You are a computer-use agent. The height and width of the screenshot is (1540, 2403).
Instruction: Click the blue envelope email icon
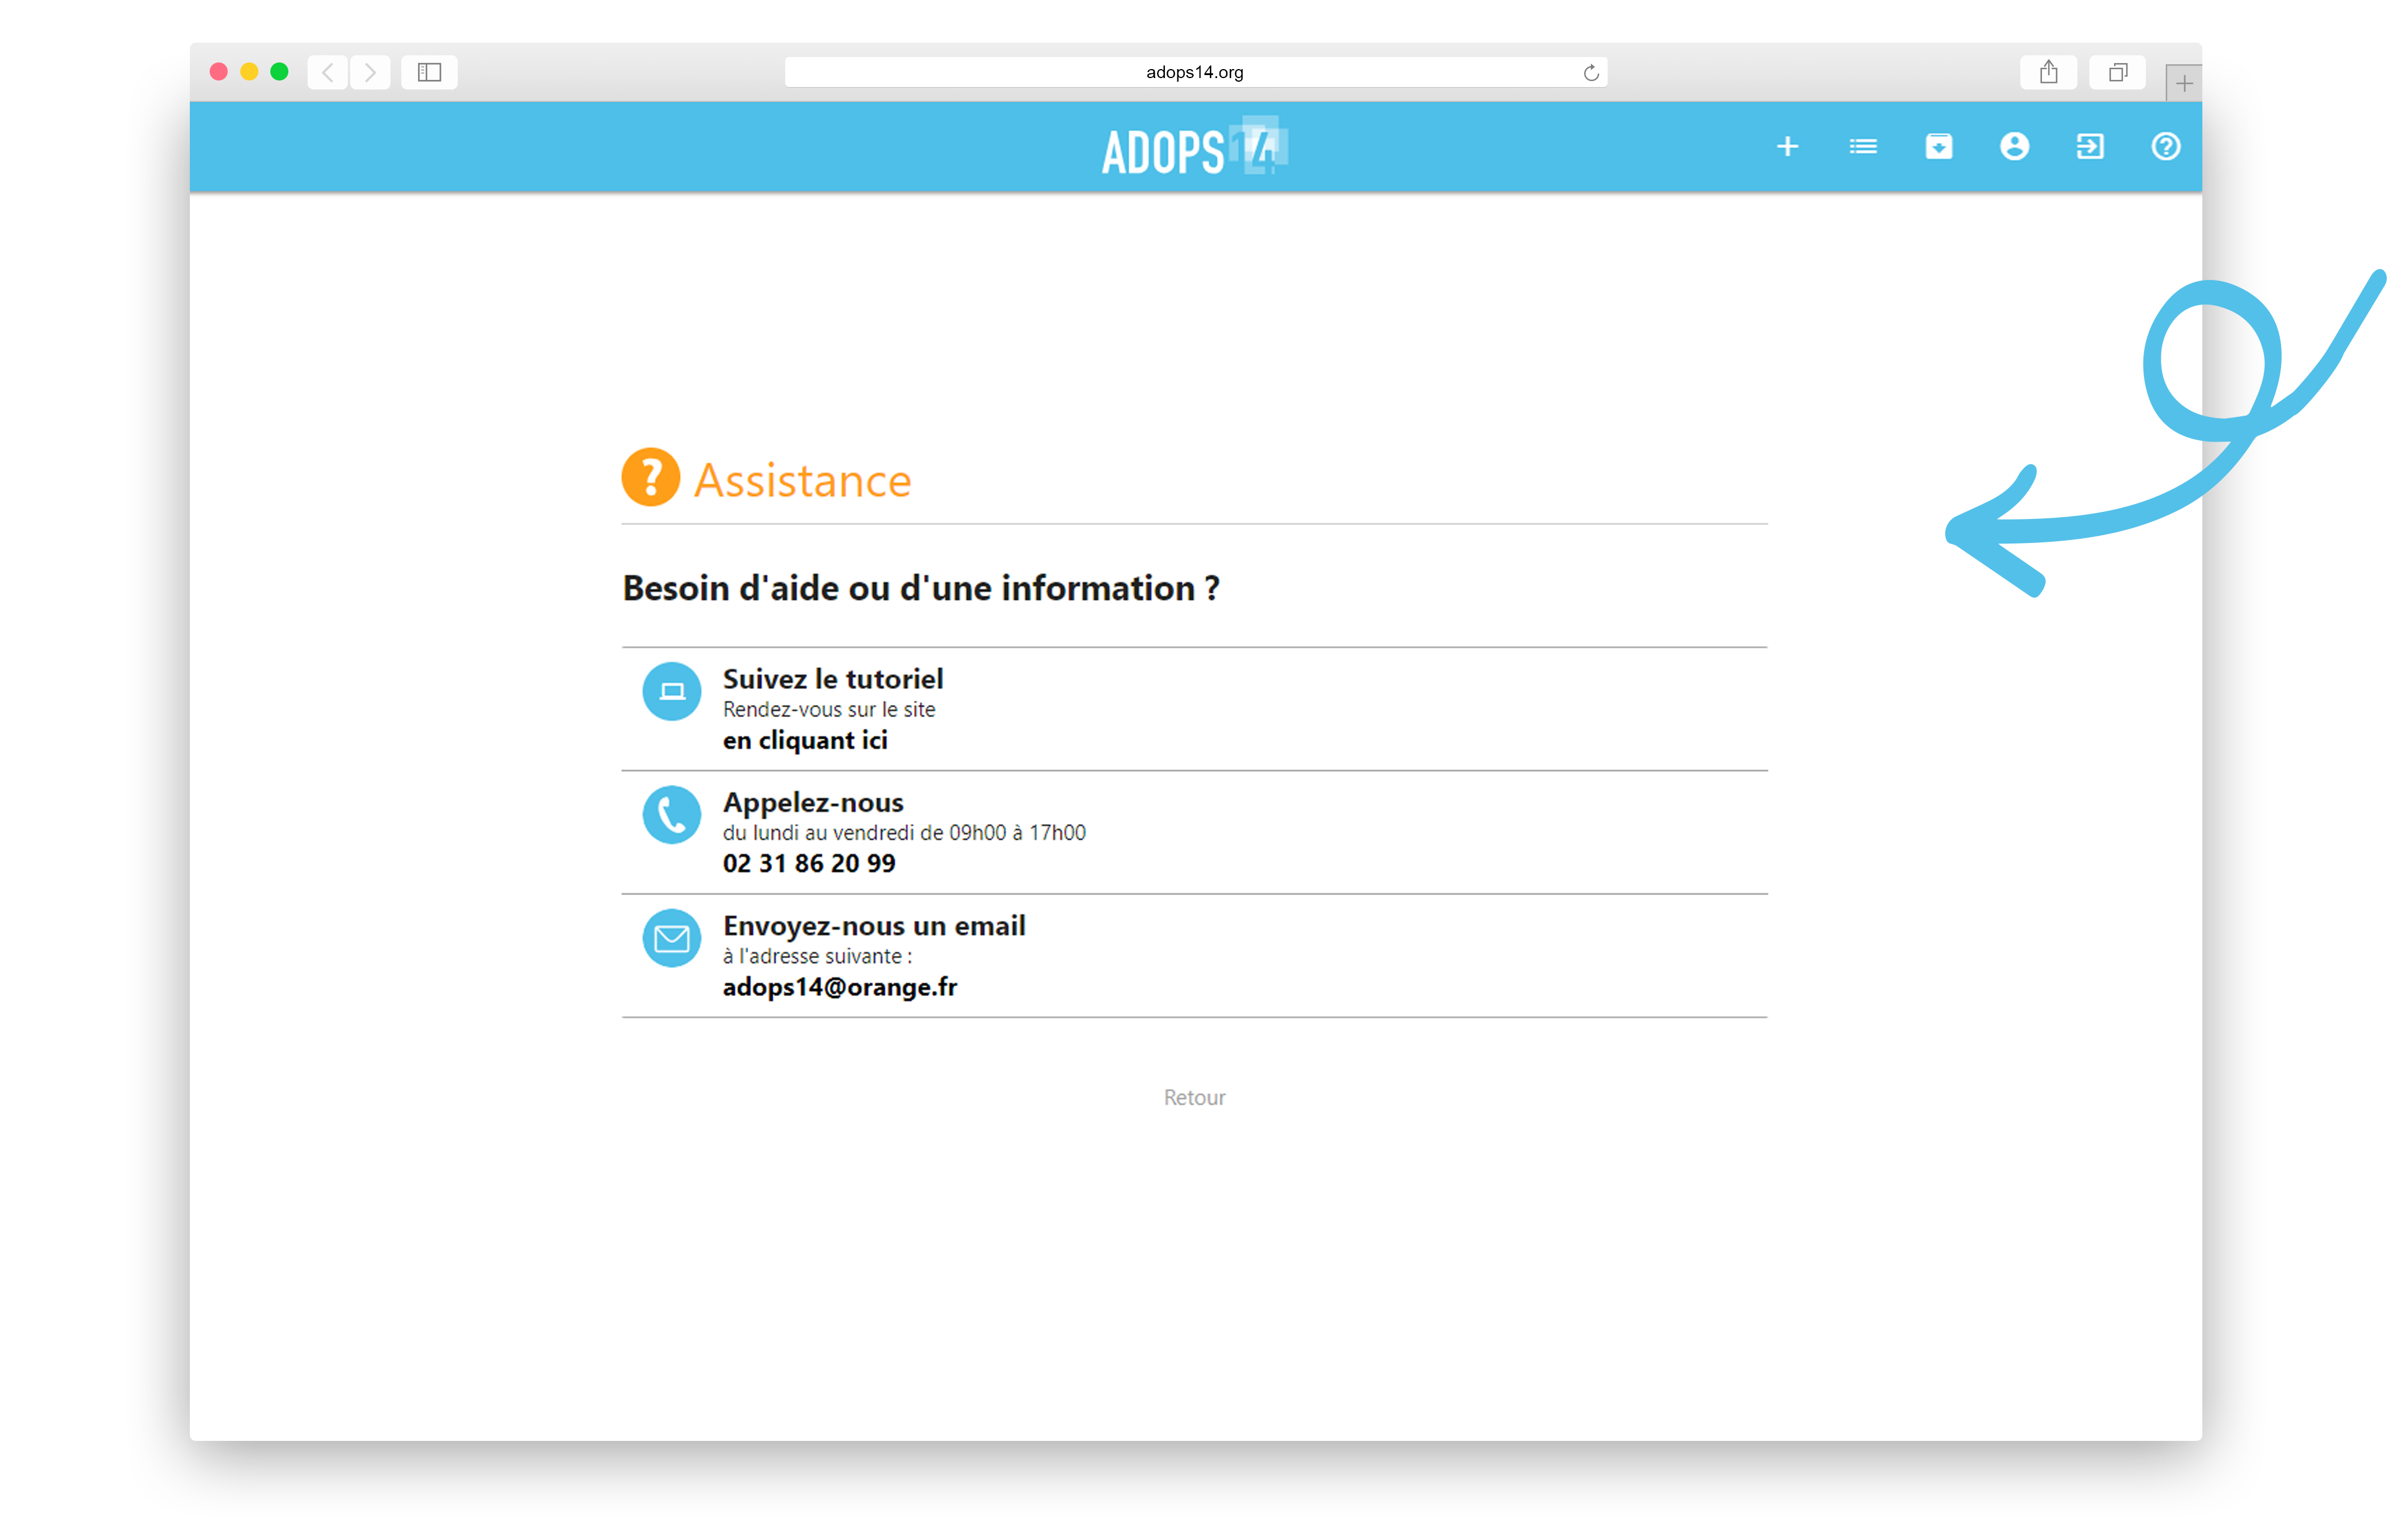coord(671,938)
